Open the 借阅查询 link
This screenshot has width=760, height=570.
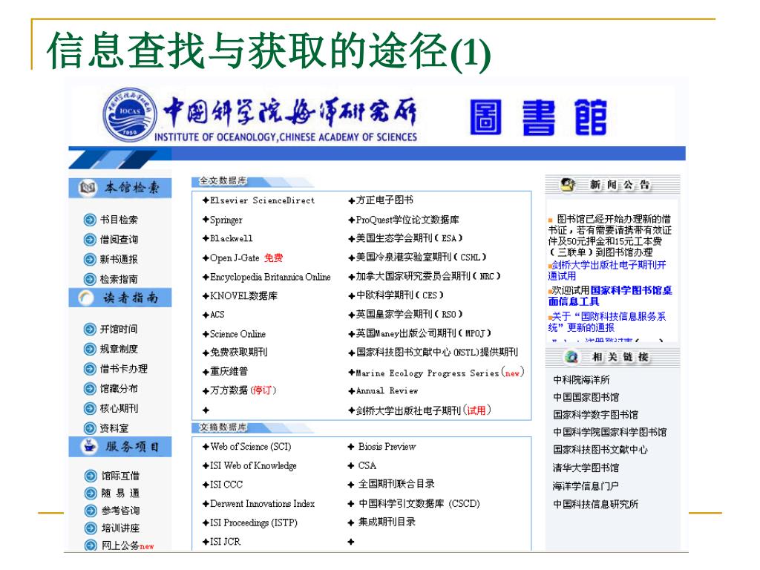click(119, 240)
